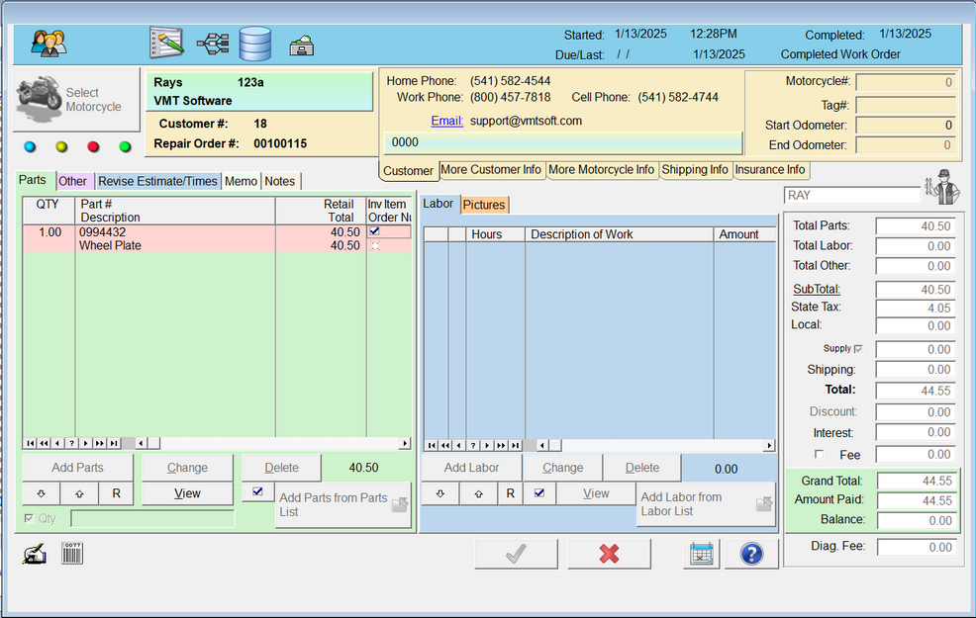
Task: Click Add Parts from Parts List
Action: tap(342, 505)
